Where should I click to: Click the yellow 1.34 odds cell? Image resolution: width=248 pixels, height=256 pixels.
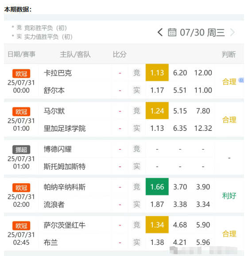tap(157, 224)
